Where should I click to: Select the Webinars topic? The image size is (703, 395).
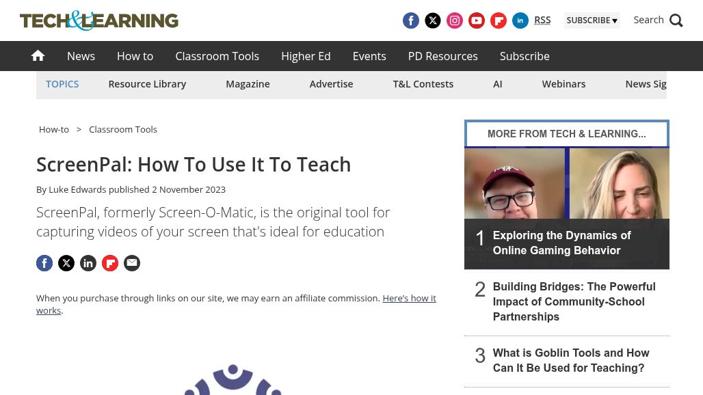(x=563, y=83)
